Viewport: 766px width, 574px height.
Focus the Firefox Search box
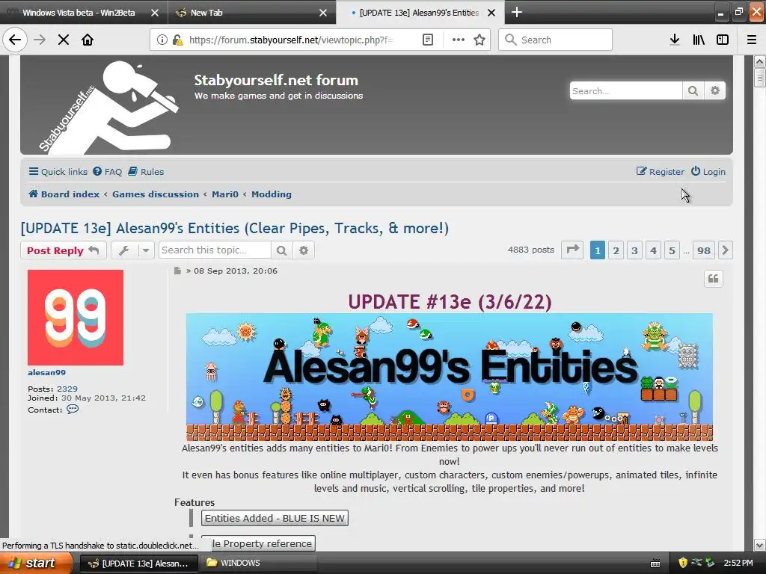[556, 40]
